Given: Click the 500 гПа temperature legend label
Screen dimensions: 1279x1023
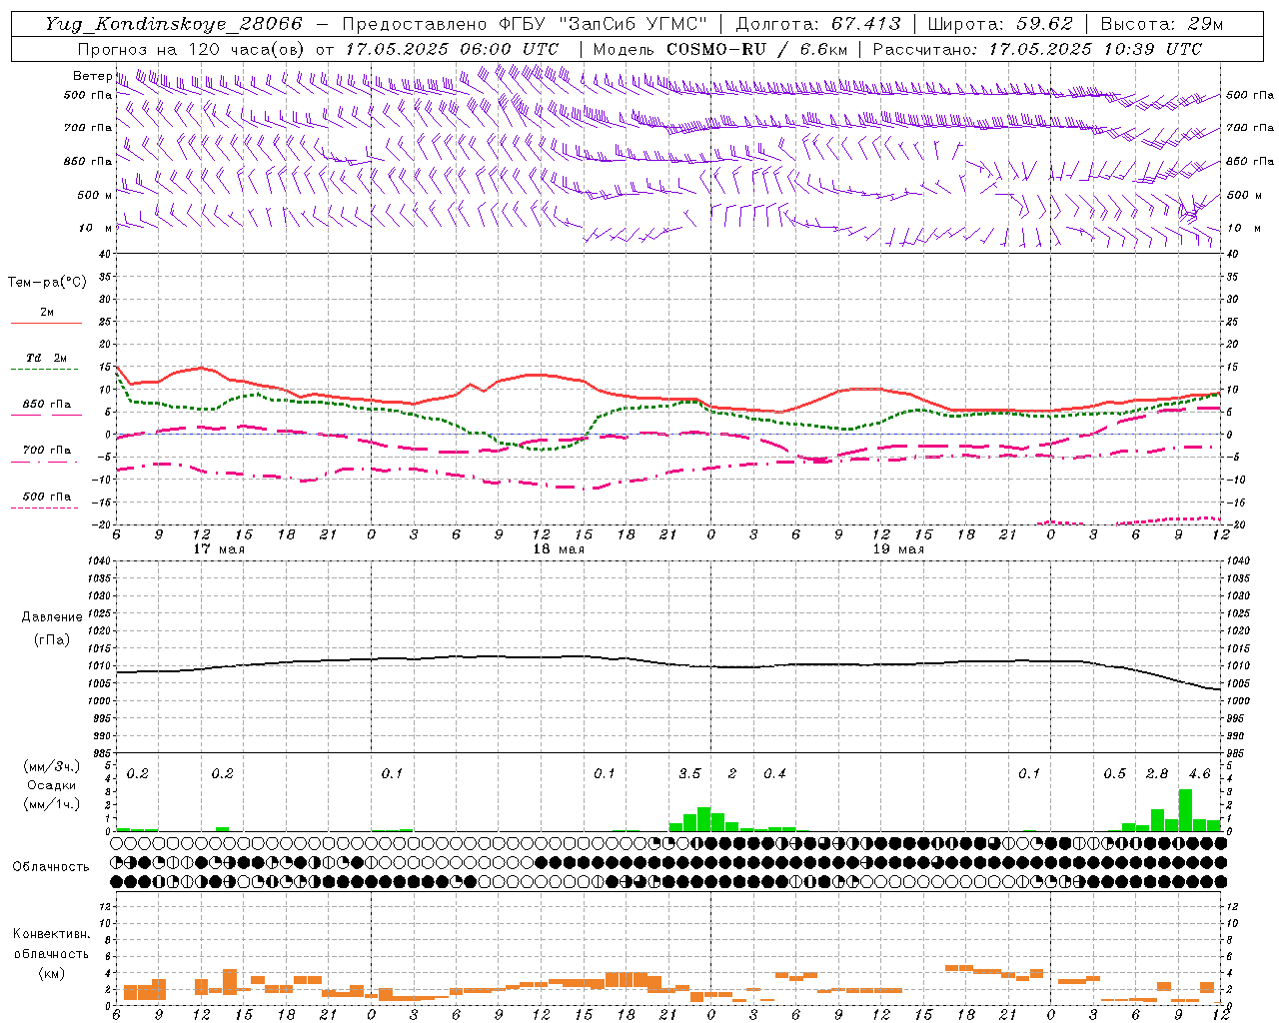Looking at the screenshot, I should click(46, 497).
